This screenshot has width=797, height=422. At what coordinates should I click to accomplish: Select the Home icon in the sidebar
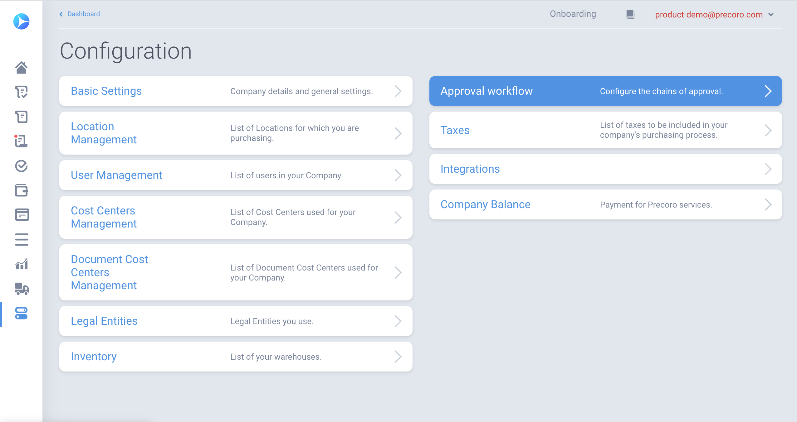coord(21,67)
